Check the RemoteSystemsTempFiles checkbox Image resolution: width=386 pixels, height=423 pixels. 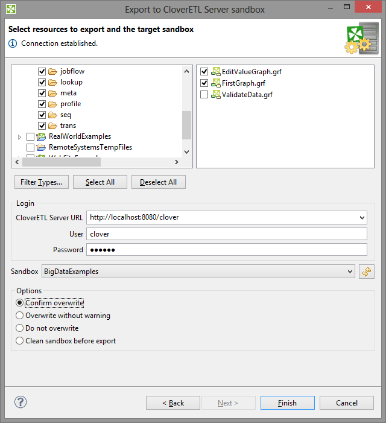click(31, 148)
